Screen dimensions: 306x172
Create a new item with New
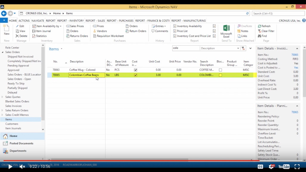coord(7,30)
